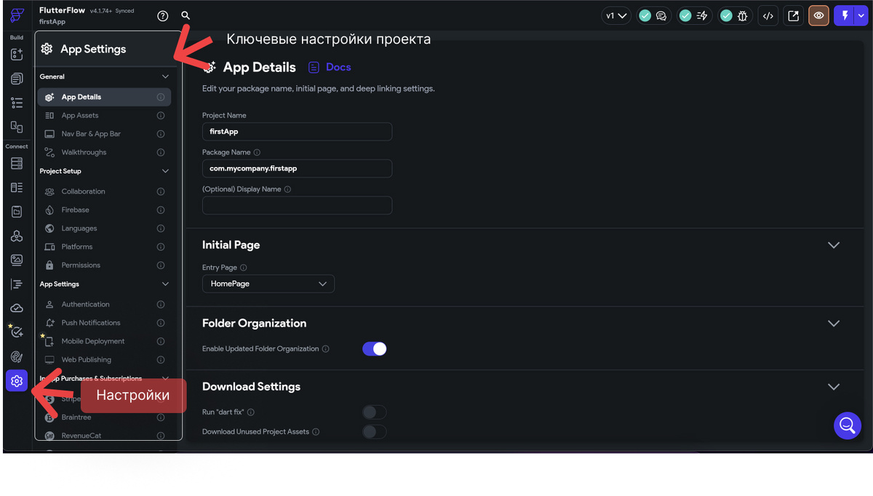Click the optional Display Name input field
The width and height of the screenshot is (873, 496).
click(297, 205)
